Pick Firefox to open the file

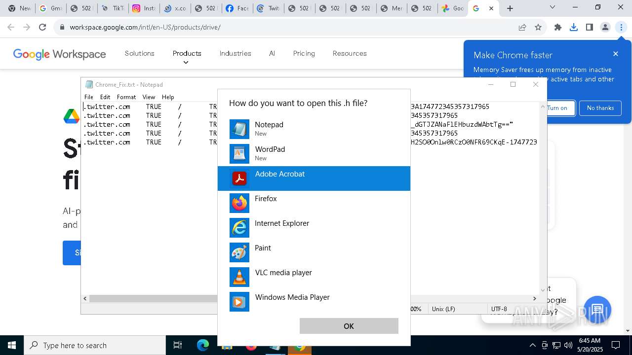314,203
